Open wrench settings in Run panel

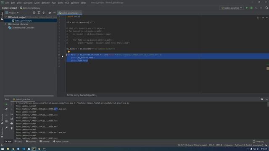click(x=6, y=109)
